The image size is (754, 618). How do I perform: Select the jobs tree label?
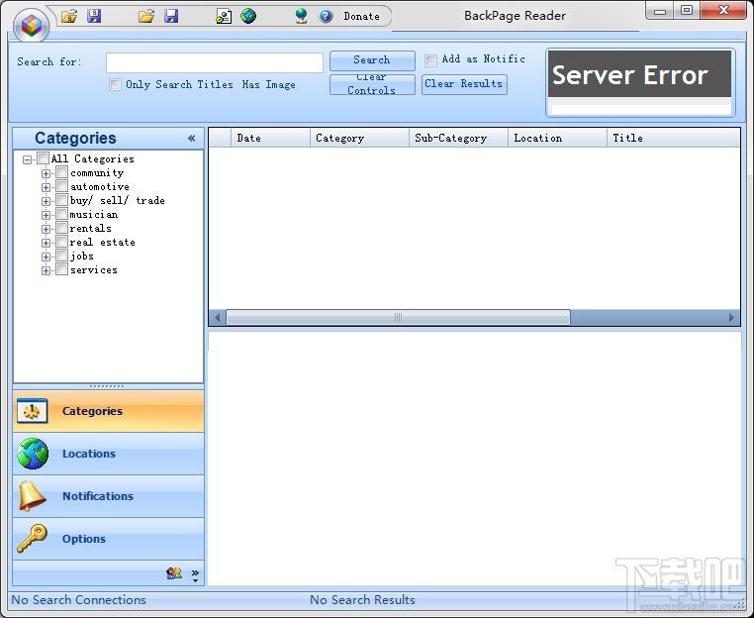pyautogui.click(x=82, y=257)
